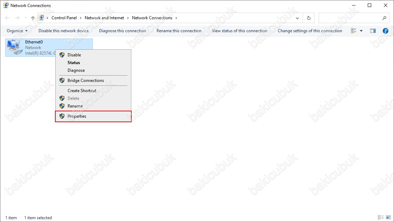Click the Network Connections title bar icon
The height and width of the screenshot is (222, 394).
point(6,5)
